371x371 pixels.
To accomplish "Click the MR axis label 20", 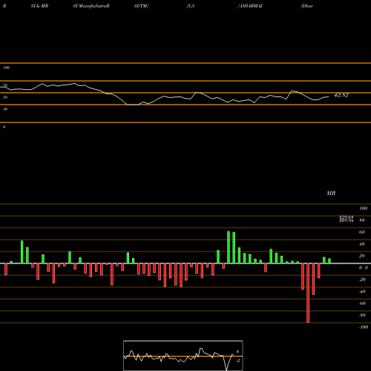I will click(361, 255).
